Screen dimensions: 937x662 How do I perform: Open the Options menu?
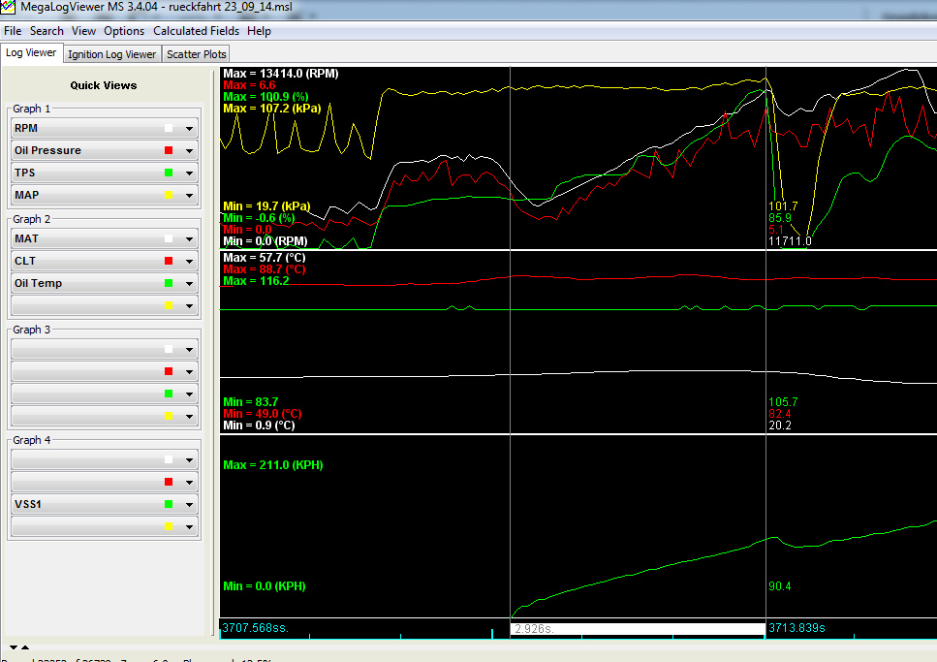124,31
